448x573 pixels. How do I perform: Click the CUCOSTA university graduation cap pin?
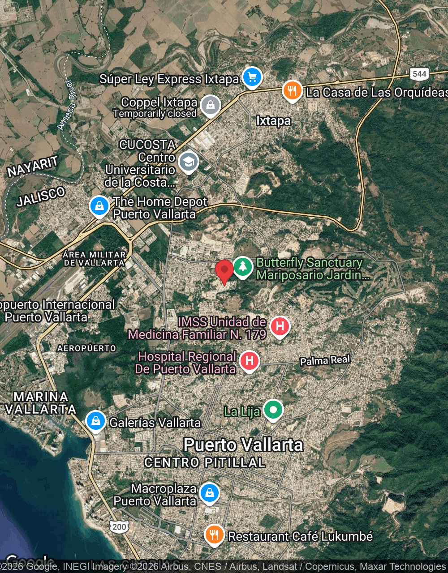[x=188, y=162]
